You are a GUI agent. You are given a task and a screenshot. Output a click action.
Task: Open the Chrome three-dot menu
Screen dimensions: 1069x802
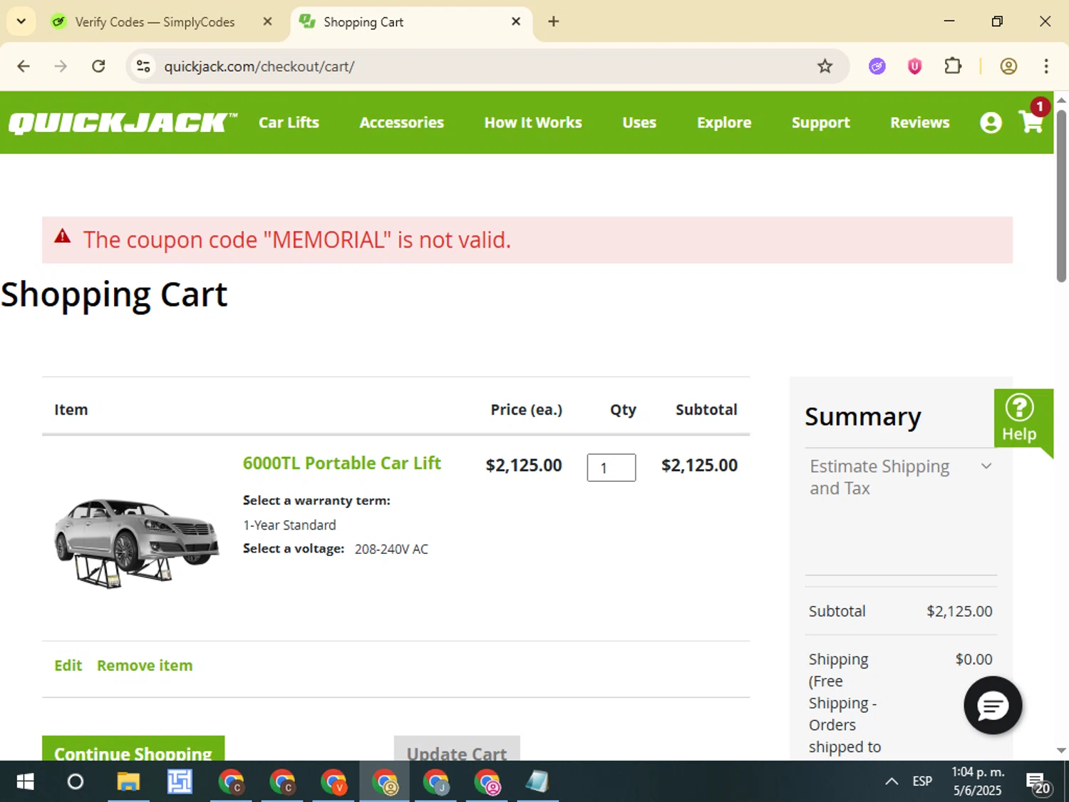point(1046,66)
